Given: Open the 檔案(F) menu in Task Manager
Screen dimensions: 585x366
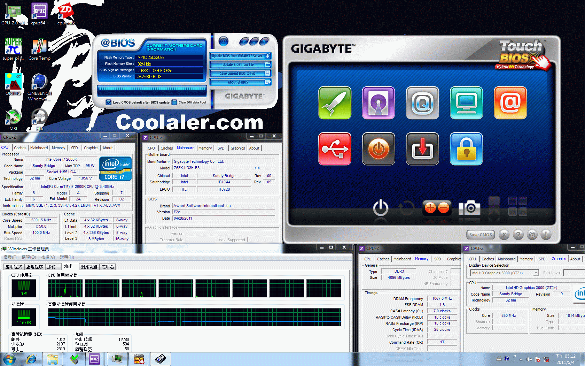Looking at the screenshot, I should (x=10, y=257).
